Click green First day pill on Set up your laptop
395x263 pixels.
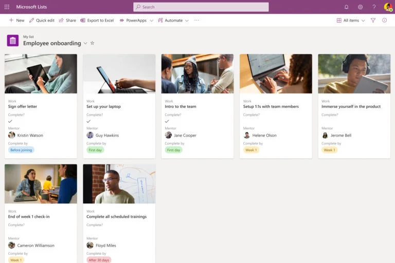95,150
